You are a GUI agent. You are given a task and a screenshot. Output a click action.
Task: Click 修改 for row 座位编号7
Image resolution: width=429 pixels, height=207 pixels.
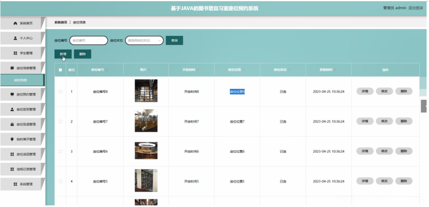(384, 121)
